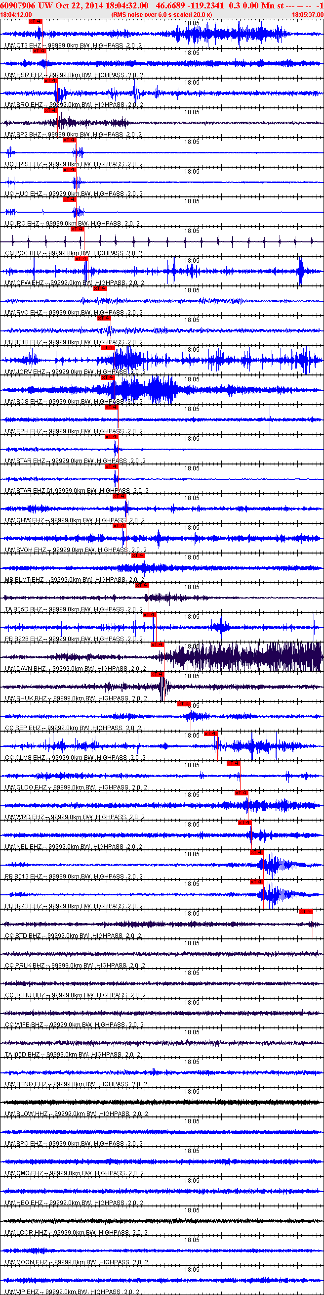The image size is (324, 1295).
Task: Click the UW.SP2.BHZ station label
Action: point(73,135)
